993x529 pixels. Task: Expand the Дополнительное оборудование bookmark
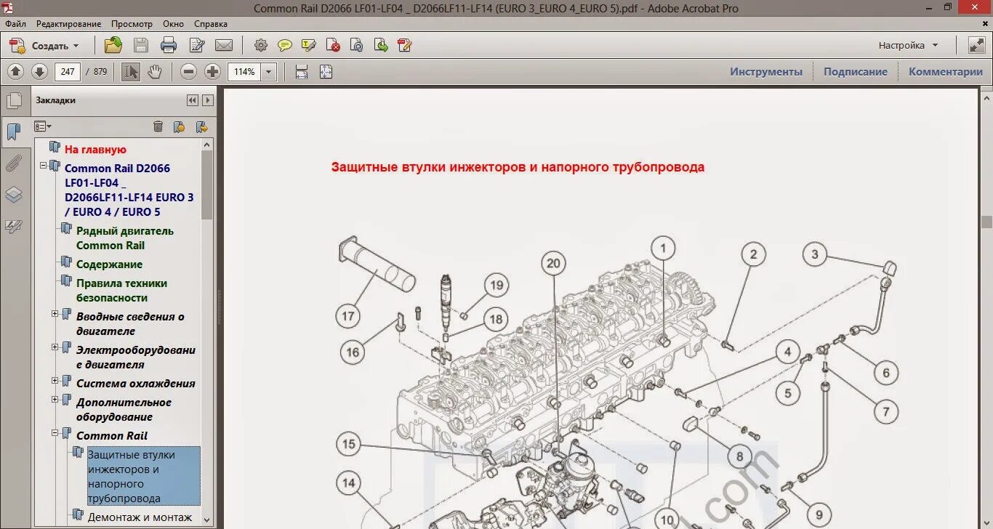55,400
